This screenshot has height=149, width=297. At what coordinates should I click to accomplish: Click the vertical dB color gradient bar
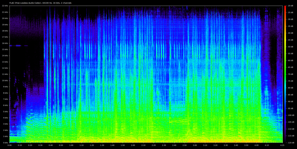[x=285, y=74]
